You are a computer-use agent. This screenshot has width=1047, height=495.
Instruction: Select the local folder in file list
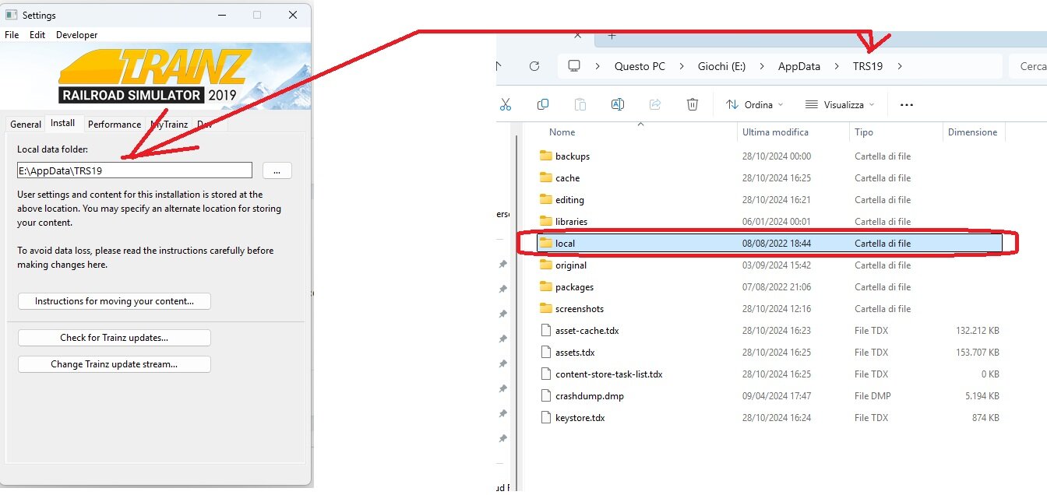coord(770,244)
